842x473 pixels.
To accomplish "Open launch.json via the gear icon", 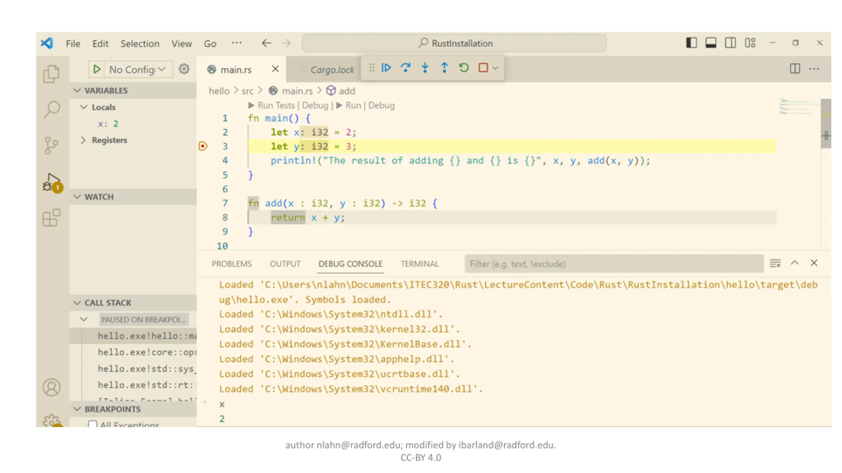I will 184,69.
